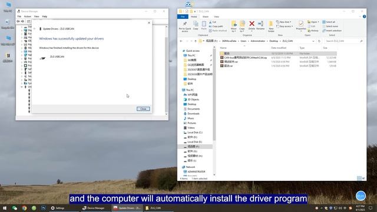Open the Windows Start menu
The image size is (377, 212).
[5, 208]
